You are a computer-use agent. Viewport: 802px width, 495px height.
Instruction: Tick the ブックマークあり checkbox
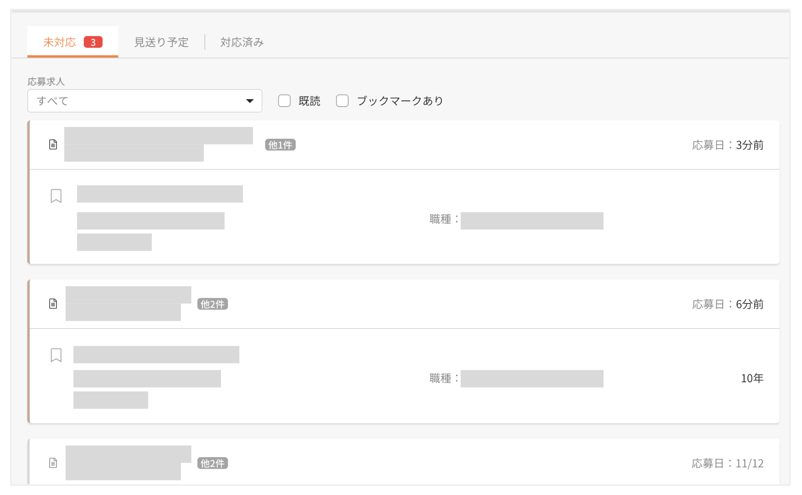coord(342,101)
